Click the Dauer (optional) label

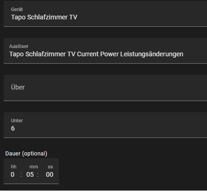click(26, 154)
